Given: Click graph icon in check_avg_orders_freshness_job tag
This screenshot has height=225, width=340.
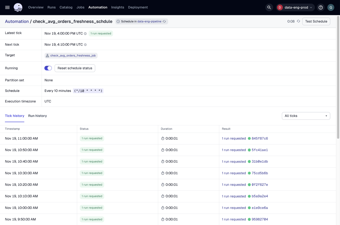Looking at the screenshot, I should (x=47, y=55).
